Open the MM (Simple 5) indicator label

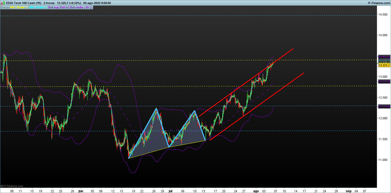click(x=38, y=7)
